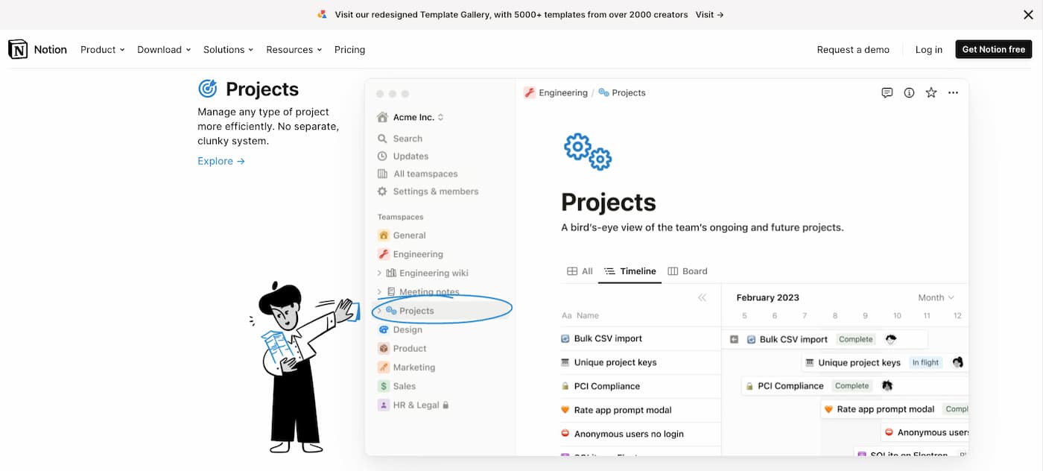1043x471 pixels.
Task: Click the All teamspaces icon
Action: (x=382, y=174)
